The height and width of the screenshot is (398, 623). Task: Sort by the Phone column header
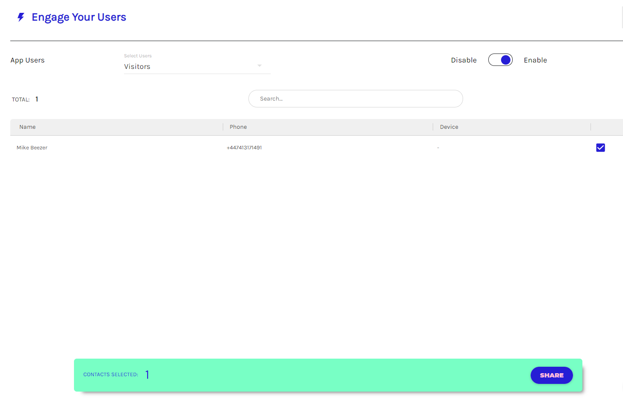click(x=238, y=127)
